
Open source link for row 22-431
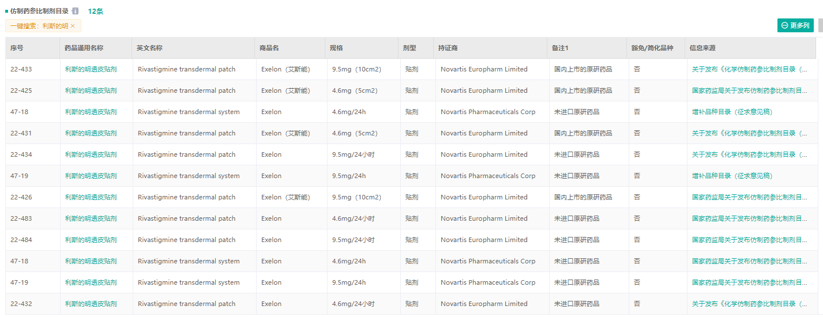749,133
